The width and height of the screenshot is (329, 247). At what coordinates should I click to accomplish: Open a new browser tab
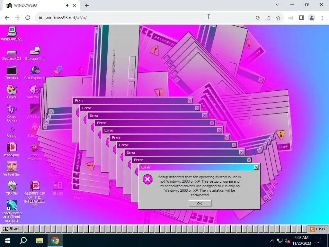(x=87, y=6)
